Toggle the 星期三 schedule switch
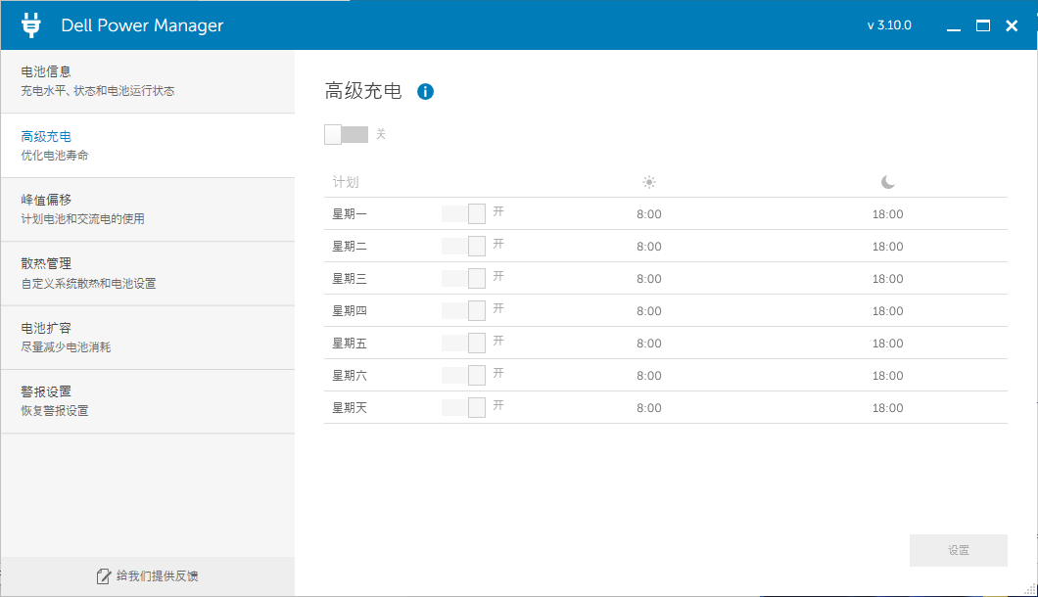This screenshot has height=597, width=1038. 463,278
